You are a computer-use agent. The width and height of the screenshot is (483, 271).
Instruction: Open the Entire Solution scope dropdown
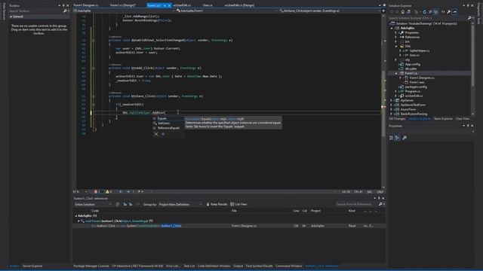(x=93, y=204)
